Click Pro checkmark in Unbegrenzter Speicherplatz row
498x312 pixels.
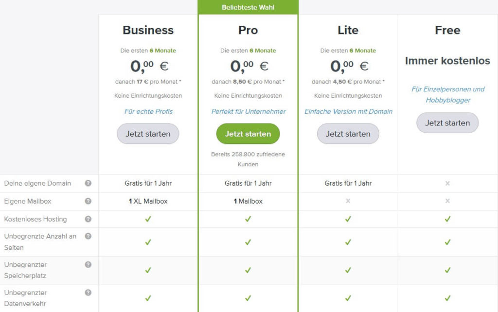click(x=248, y=270)
